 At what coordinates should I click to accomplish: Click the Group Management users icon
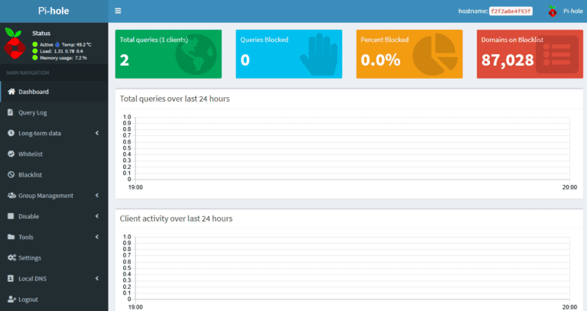click(11, 195)
